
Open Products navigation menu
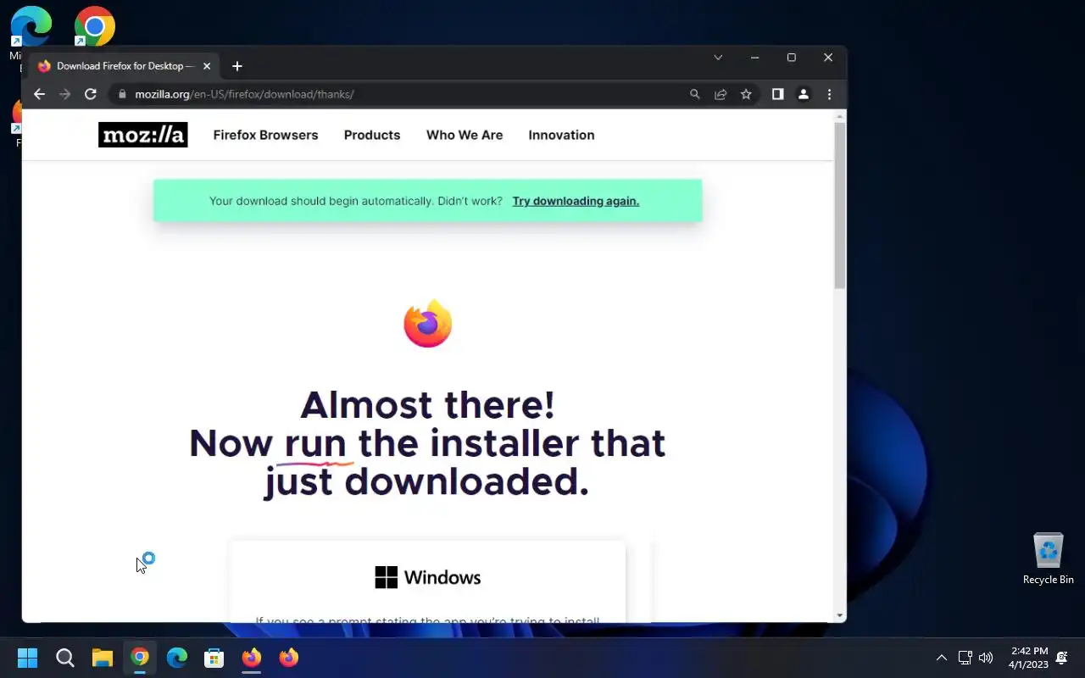pos(372,135)
